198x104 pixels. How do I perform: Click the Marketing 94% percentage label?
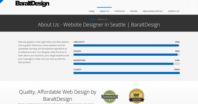(x=177, y=60)
